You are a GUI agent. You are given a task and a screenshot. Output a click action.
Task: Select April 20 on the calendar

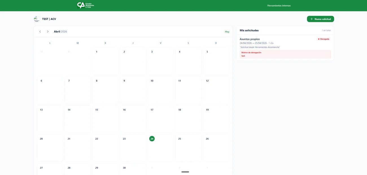click(x=50, y=148)
